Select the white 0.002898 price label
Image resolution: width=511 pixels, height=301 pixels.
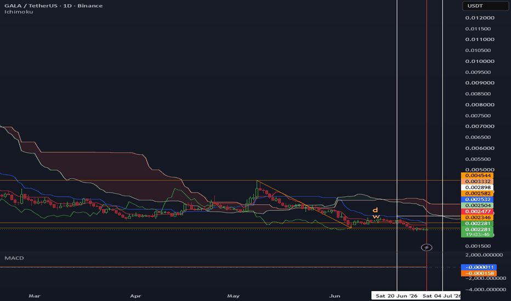[x=478, y=187]
